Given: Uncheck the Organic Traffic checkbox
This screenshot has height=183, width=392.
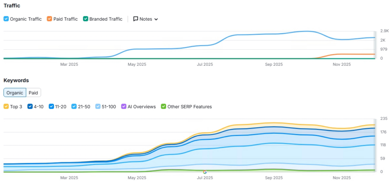Looking at the screenshot, I should point(6,19).
